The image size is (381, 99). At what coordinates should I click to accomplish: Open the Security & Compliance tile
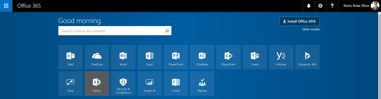[x=123, y=84]
